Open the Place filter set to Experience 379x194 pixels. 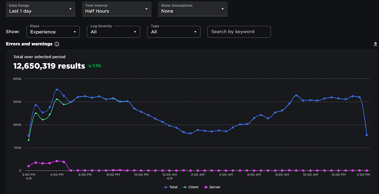pos(53,32)
